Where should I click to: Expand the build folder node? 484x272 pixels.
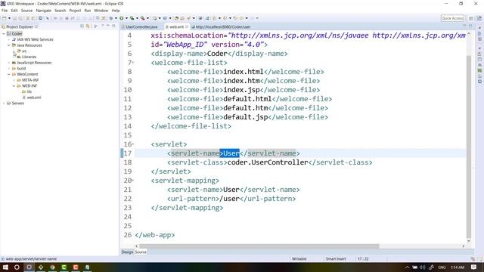pos(9,69)
